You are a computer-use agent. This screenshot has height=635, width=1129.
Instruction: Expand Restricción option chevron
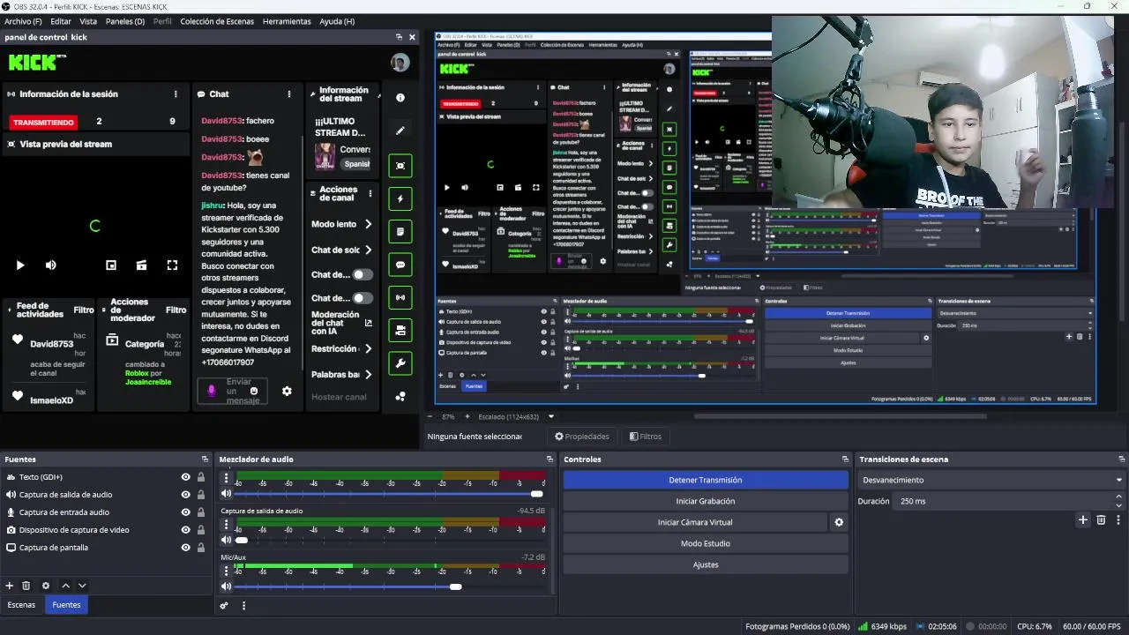368,349
